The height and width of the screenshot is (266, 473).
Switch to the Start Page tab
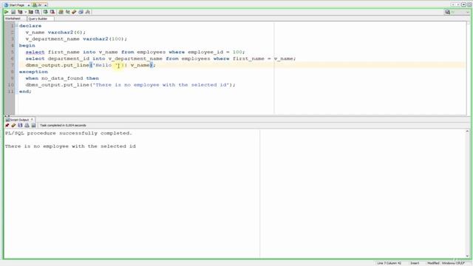pos(16,5)
